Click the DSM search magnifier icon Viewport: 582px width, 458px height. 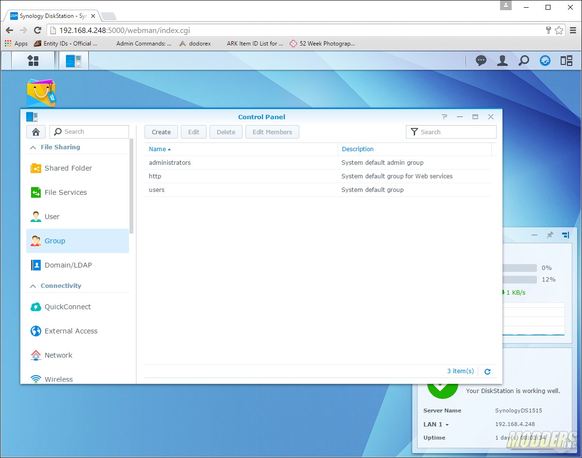524,61
